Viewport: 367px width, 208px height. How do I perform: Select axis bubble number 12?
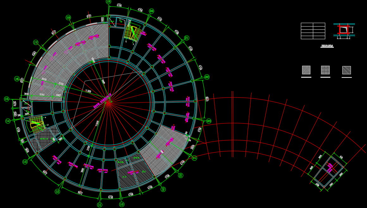(x=57, y=192)
